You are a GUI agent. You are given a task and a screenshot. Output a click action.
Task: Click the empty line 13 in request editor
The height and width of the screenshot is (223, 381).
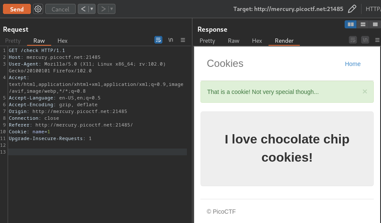[97, 152]
